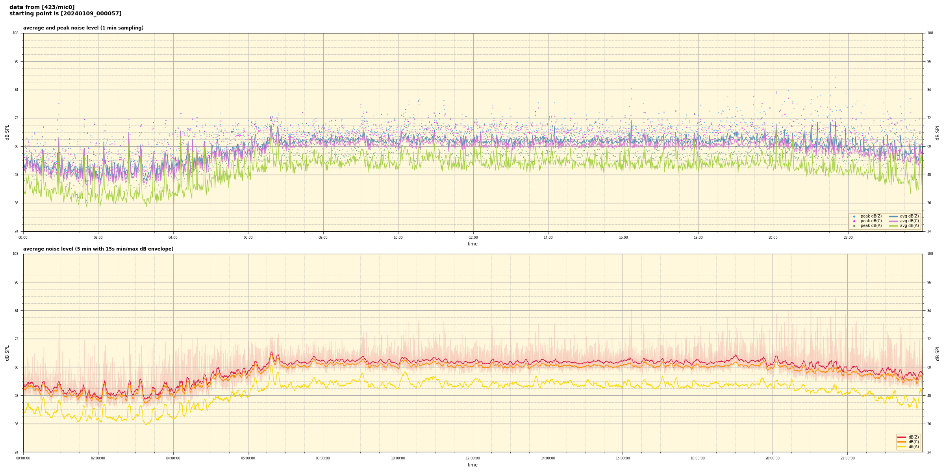Select the avg dB(Z) legend line
Screen dimensions: 945x472
(x=893, y=216)
